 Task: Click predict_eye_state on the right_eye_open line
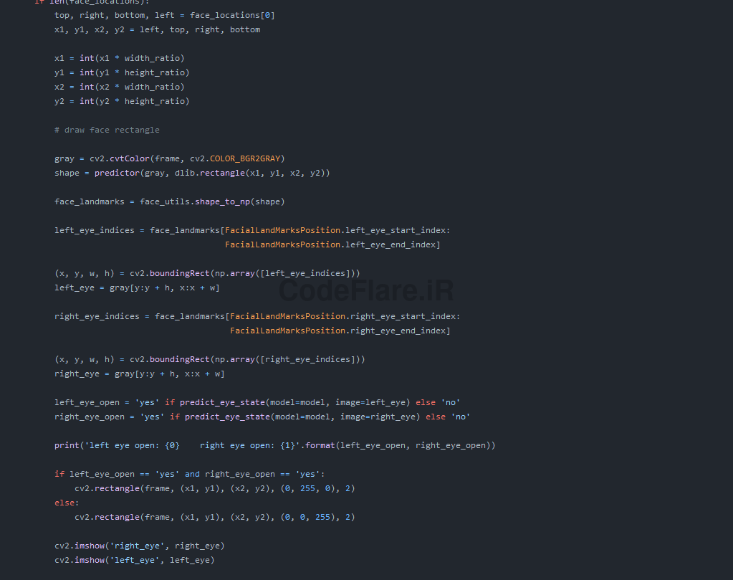click(x=224, y=417)
